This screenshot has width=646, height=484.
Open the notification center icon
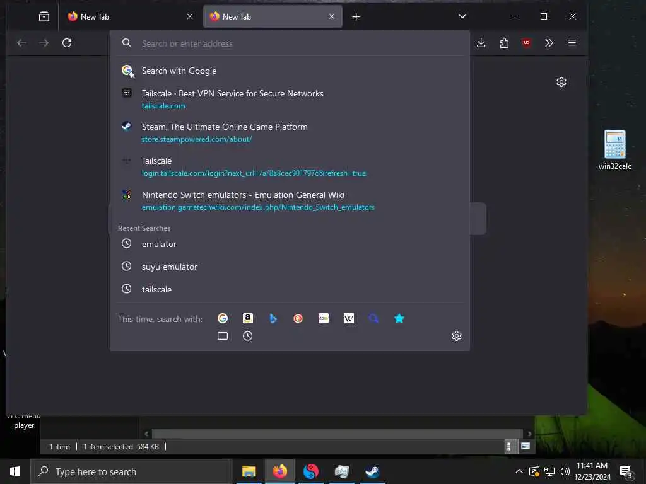[x=626, y=471]
